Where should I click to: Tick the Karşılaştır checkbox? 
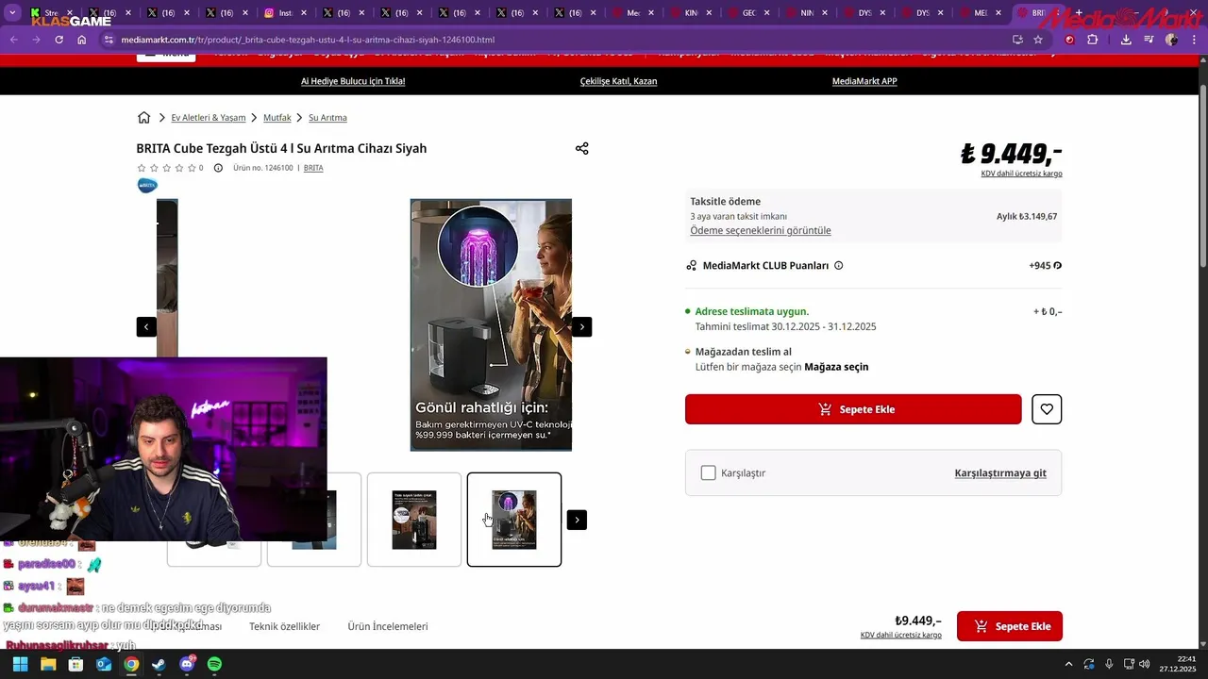[709, 472]
